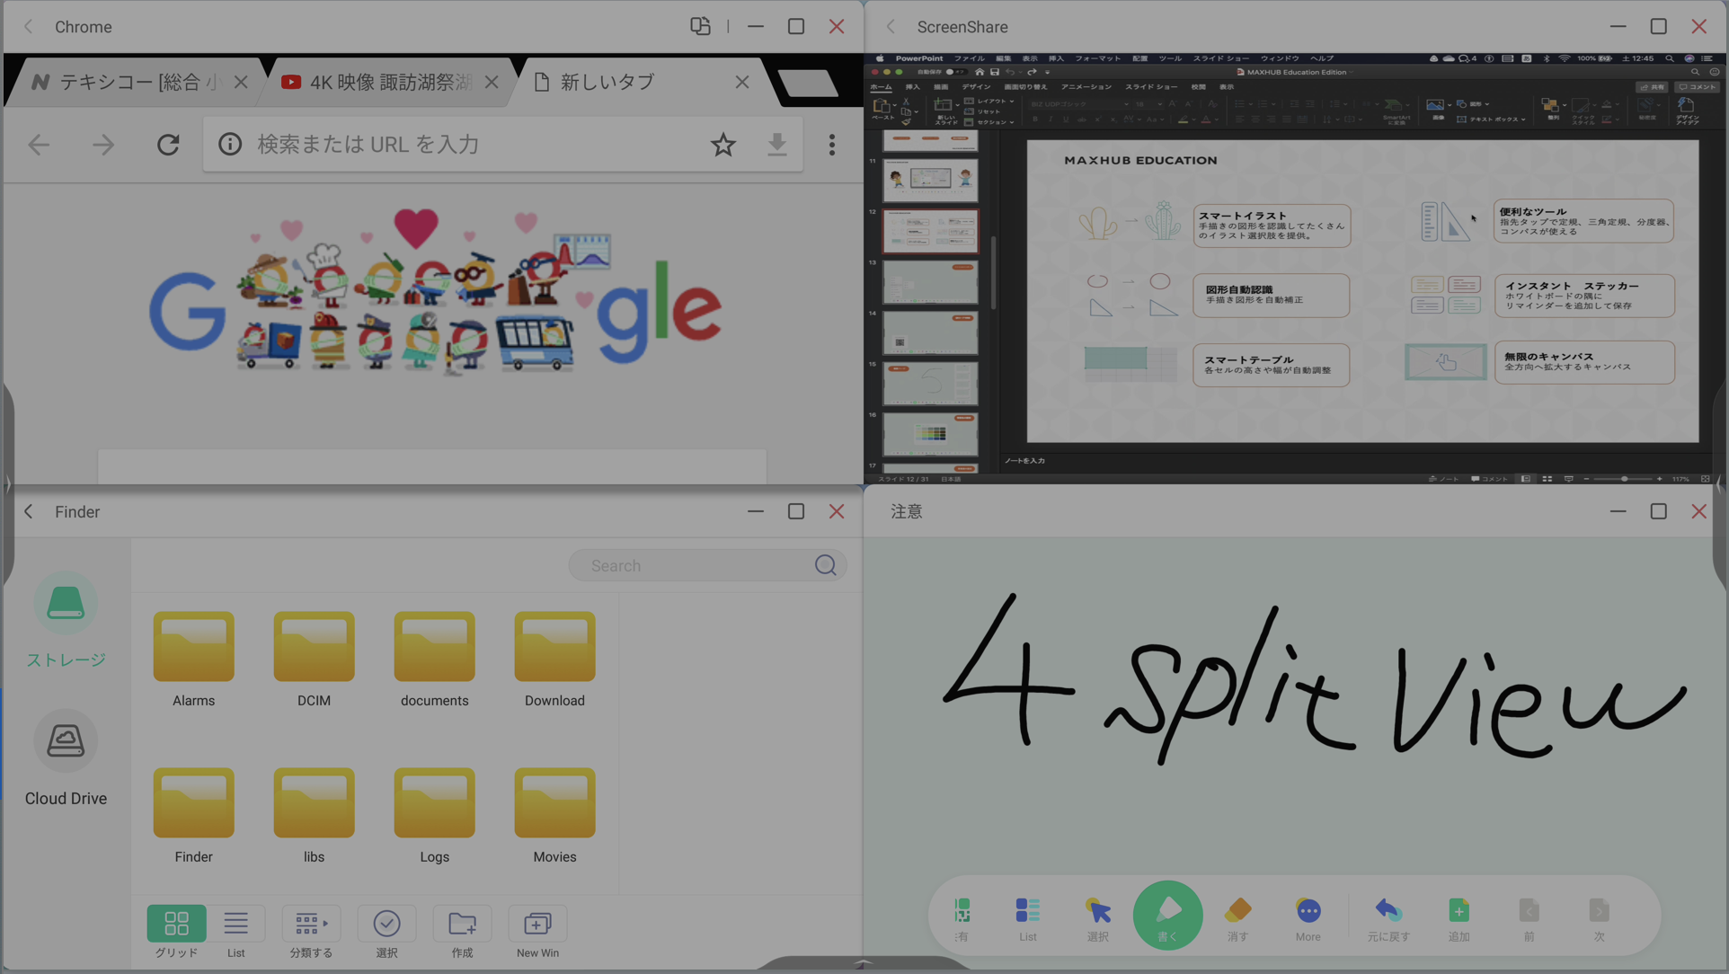
Task: Open a New Win in Finder
Action: tap(537, 932)
